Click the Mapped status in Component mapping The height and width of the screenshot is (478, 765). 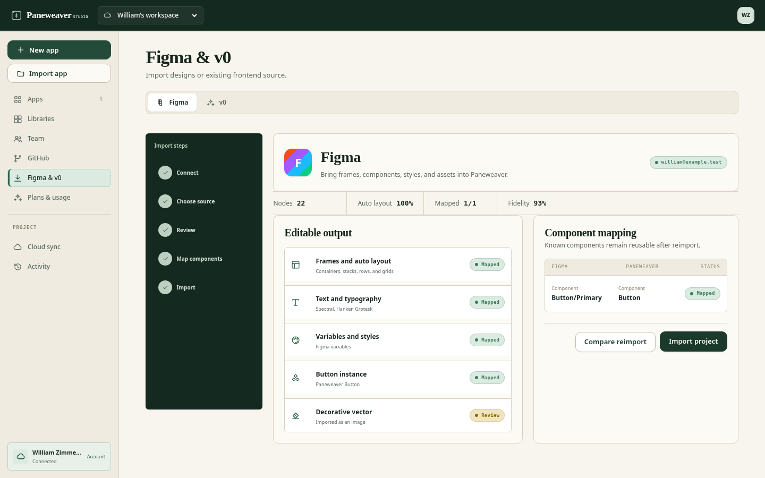coord(702,293)
